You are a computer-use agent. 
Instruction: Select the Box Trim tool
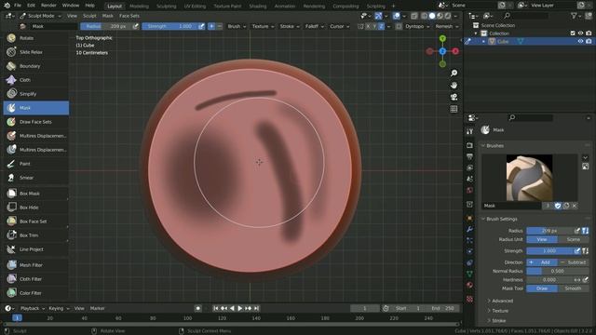pyautogui.click(x=36, y=235)
